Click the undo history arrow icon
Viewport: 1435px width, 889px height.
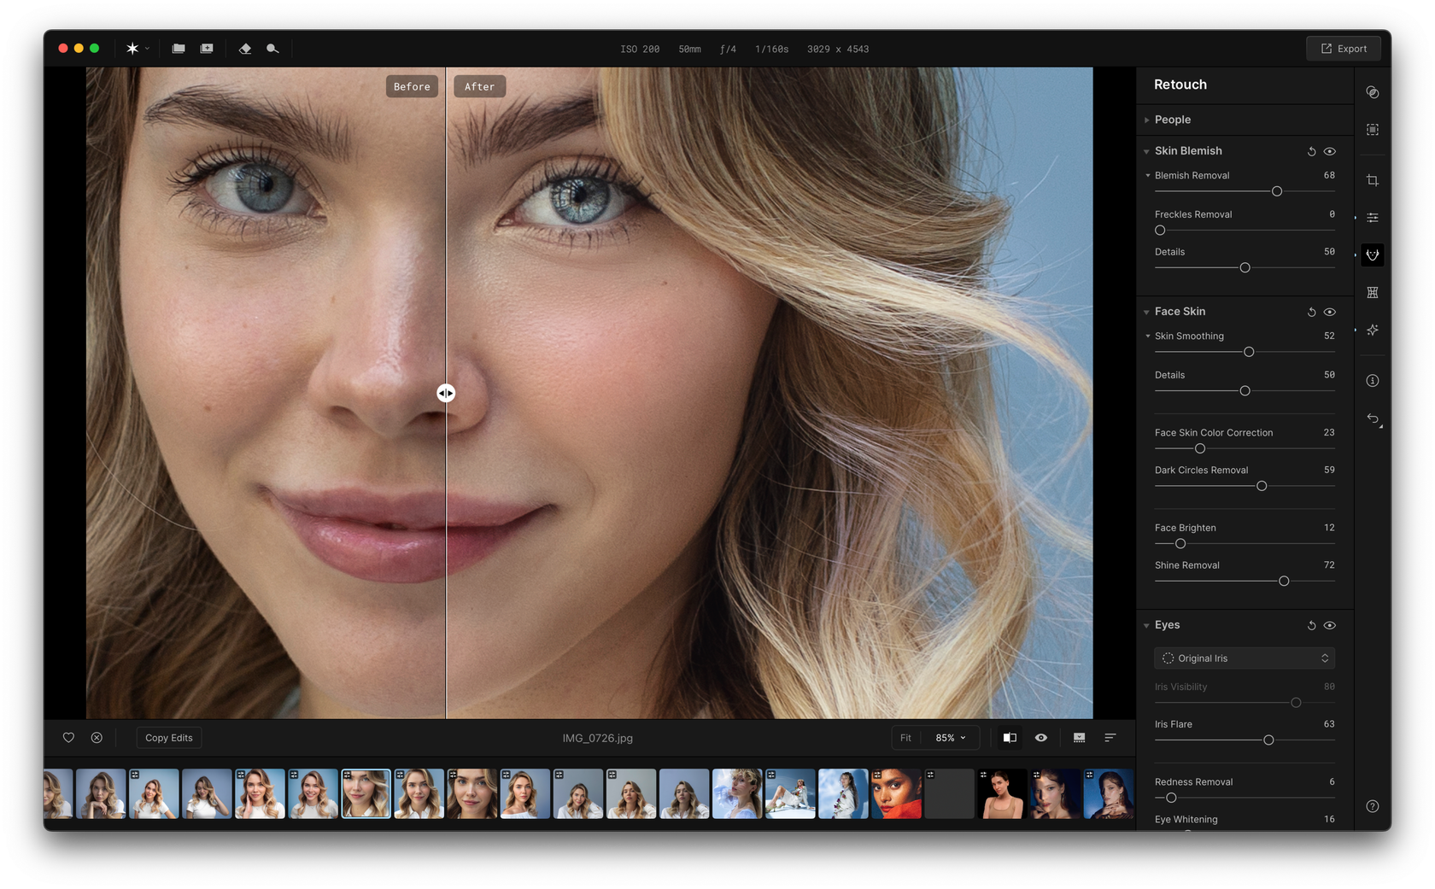1373,418
